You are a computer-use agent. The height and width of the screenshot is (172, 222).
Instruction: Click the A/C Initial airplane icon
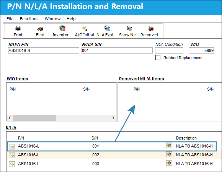(x=85, y=28)
